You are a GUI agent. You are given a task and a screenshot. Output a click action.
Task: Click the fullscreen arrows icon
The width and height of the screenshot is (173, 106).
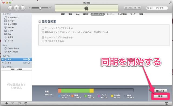coord(170,3)
